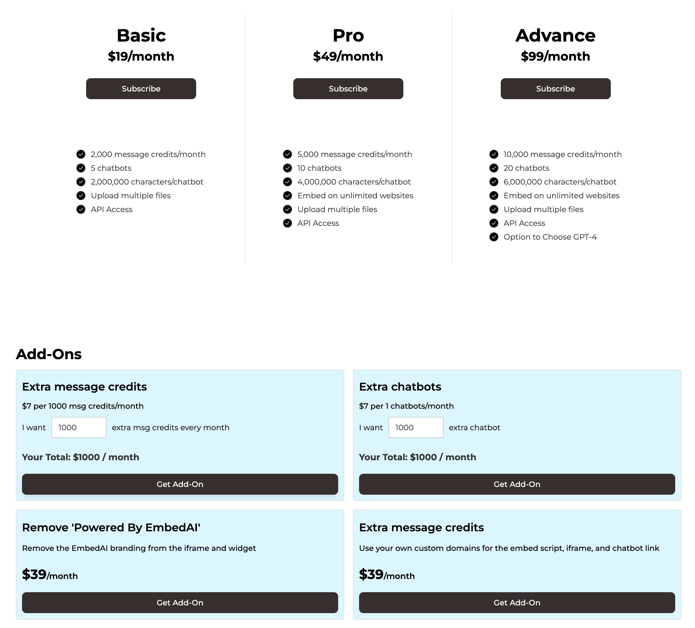Select the extra message credits input field
The image size is (695, 628).
[x=79, y=427]
